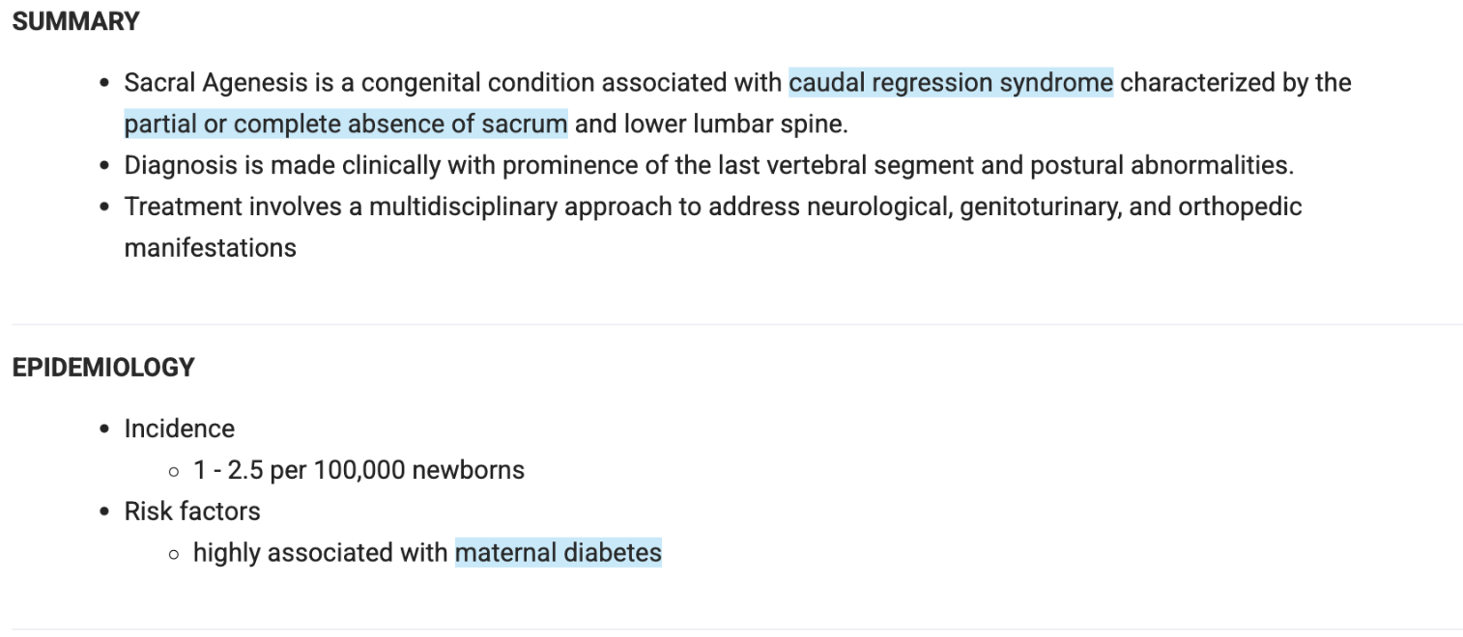1463x637 pixels.
Task: Click the words Sacral Agenesis in the summary
Action: coord(215,83)
